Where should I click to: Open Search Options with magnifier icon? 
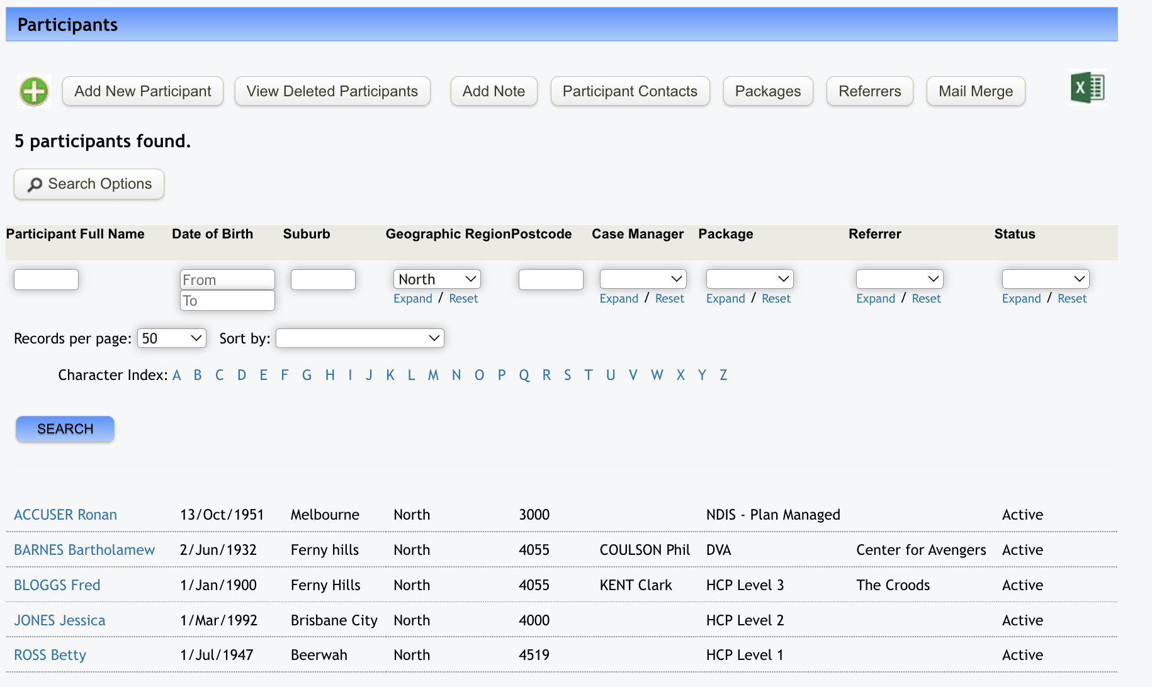(89, 184)
